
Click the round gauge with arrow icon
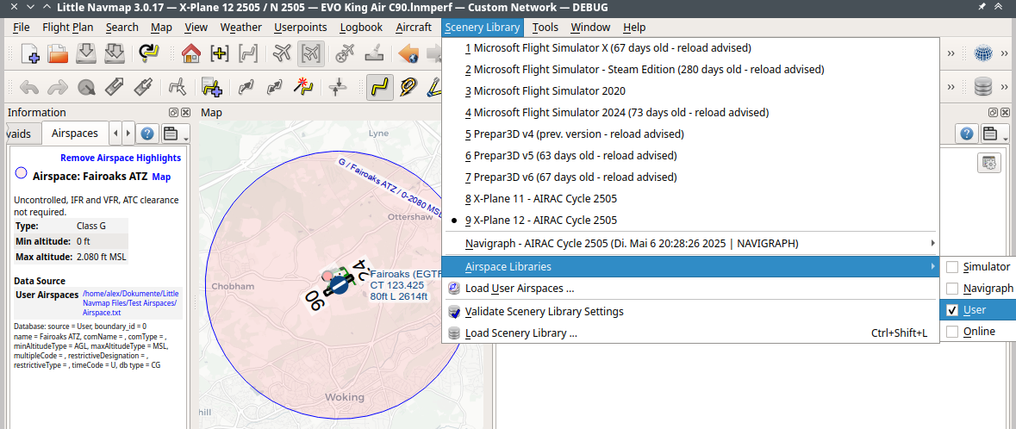coord(86,87)
